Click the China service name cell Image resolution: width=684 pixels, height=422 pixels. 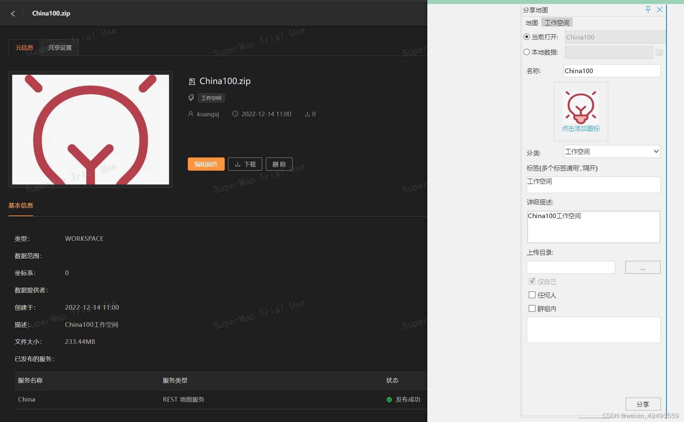(x=27, y=400)
